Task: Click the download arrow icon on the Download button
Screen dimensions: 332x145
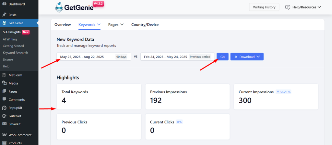Action: pyautogui.click(x=236, y=57)
